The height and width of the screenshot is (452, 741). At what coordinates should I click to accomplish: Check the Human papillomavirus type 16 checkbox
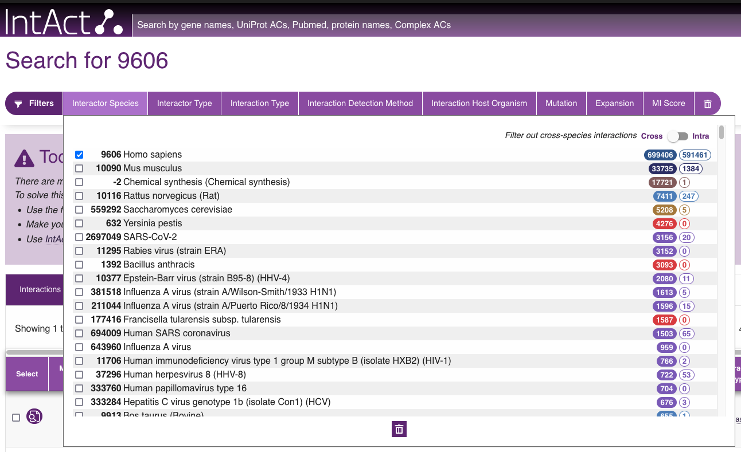tap(79, 388)
